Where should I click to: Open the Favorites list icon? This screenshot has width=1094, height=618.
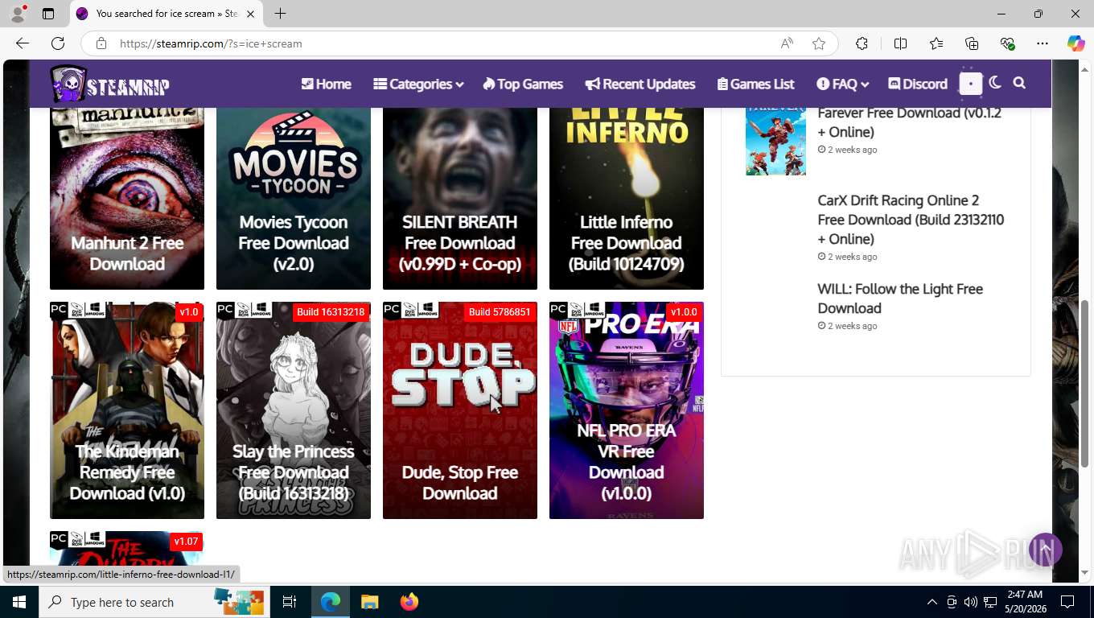pyautogui.click(x=936, y=43)
